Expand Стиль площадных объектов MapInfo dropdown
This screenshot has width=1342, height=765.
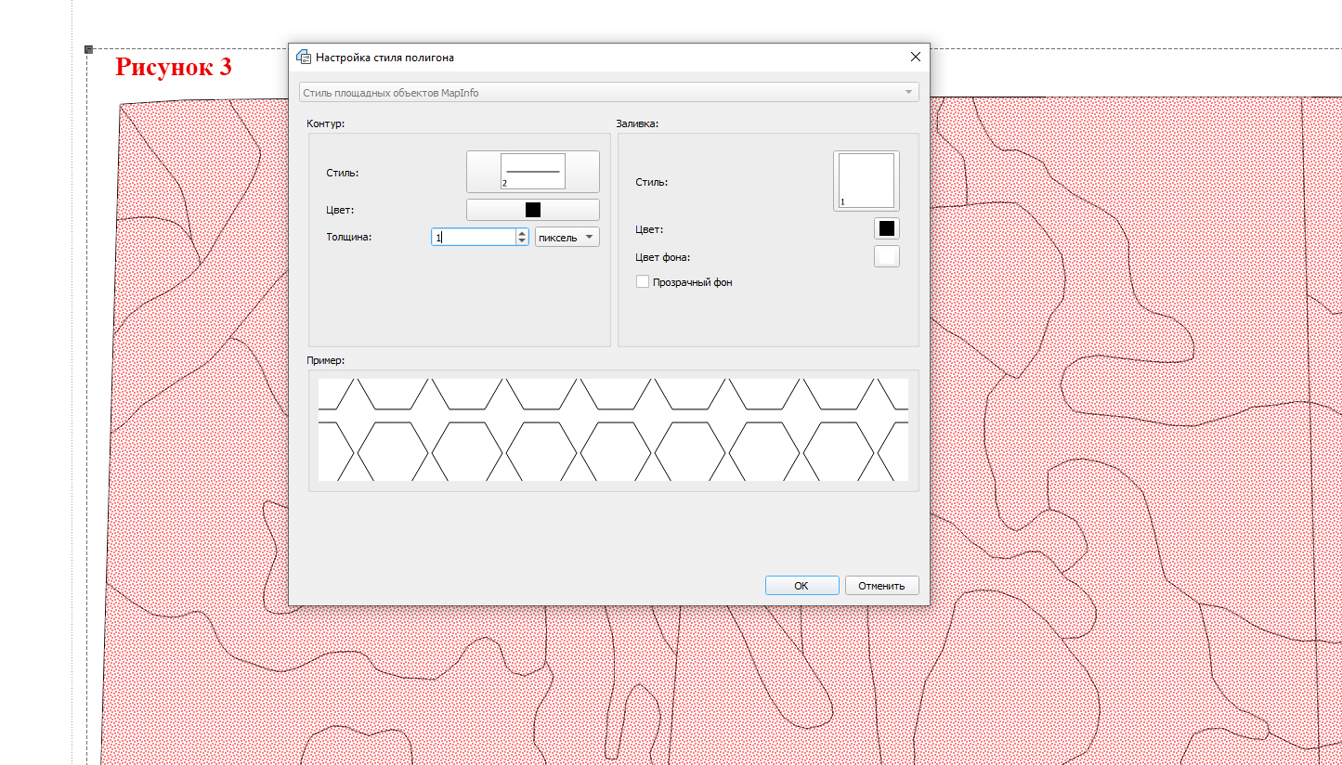click(x=609, y=93)
